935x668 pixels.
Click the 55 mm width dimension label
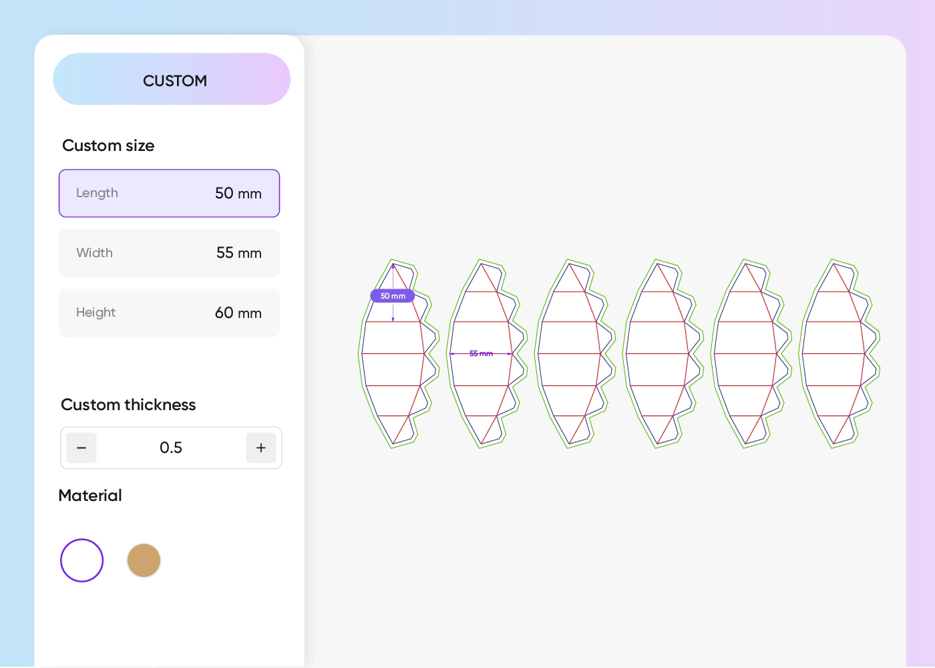(x=480, y=353)
